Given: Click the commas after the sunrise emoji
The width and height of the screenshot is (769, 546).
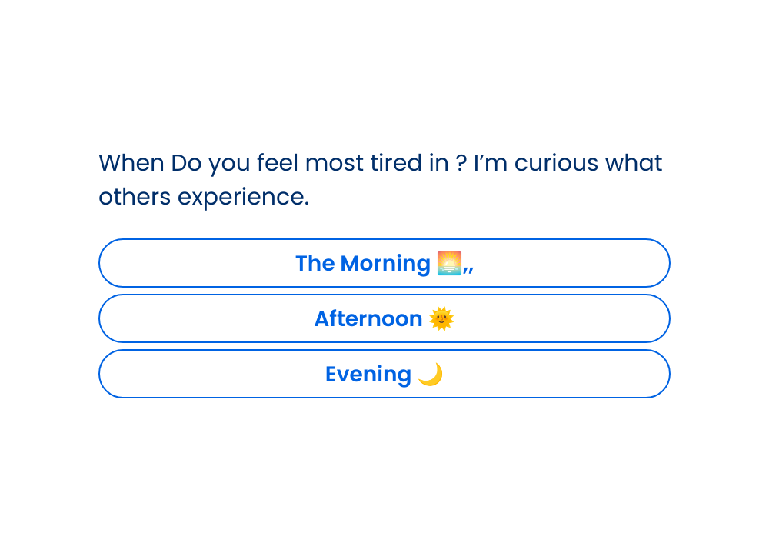Looking at the screenshot, I should click(x=468, y=268).
